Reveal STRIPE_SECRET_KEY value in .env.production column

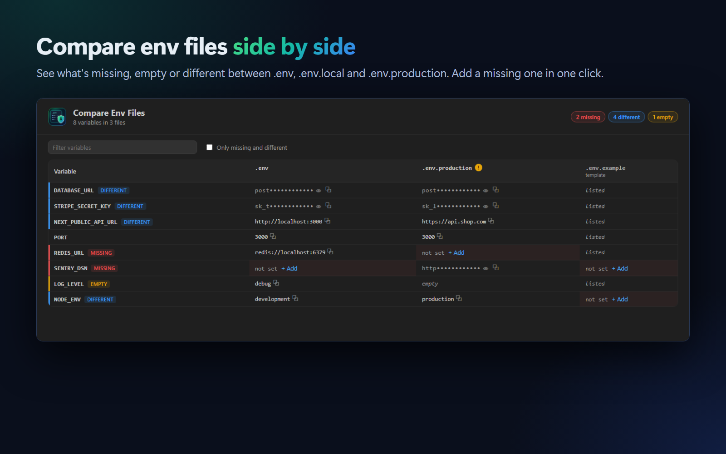(x=486, y=207)
